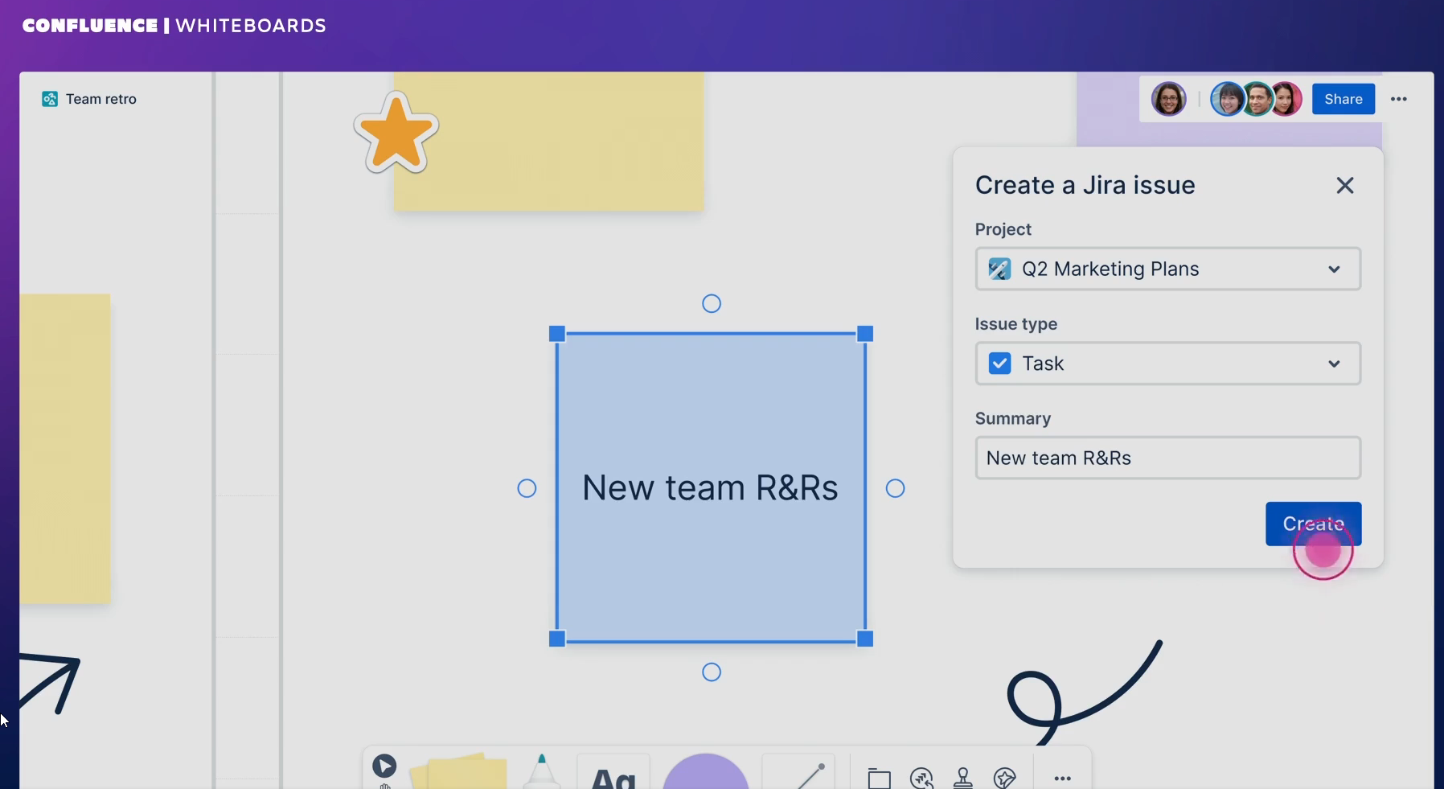Pick the yellow sticky notes tool
This screenshot has height=789, width=1444.
click(460, 773)
